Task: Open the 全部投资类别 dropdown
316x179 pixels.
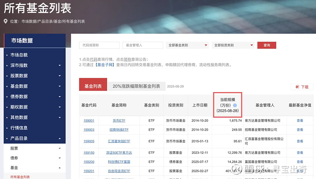Action: pos(233,45)
